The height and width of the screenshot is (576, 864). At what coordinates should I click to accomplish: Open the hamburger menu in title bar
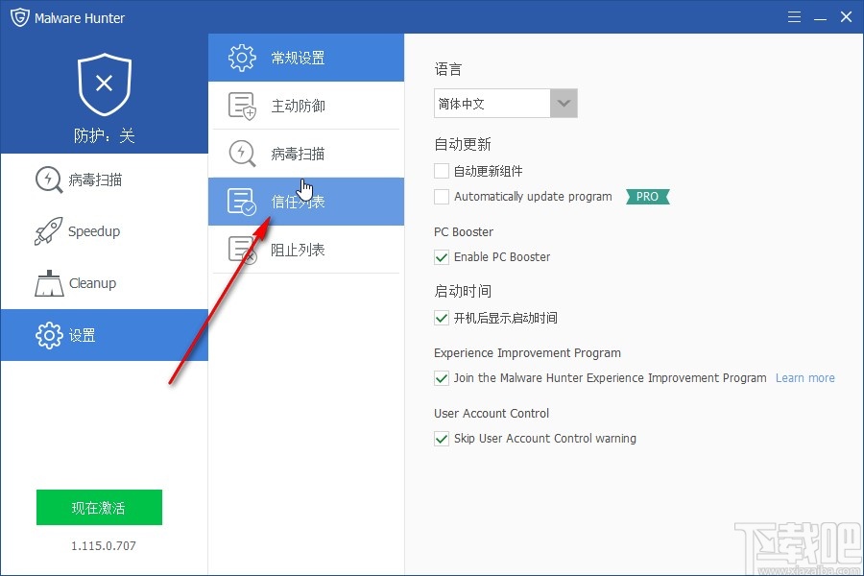pos(794,16)
